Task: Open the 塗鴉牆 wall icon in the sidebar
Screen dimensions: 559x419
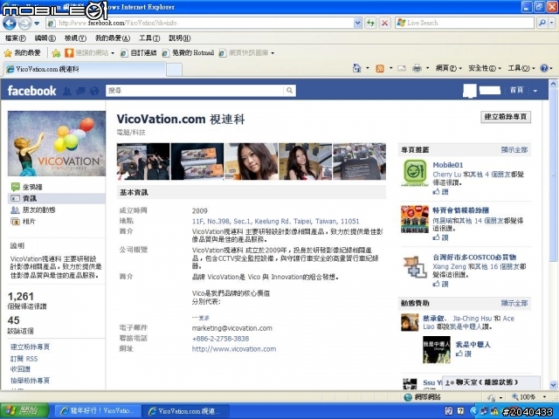Action: coord(16,187)
